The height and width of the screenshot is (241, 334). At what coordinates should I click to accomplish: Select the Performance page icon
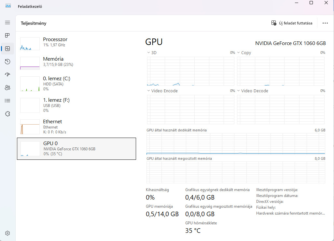[x=7, y=49]
